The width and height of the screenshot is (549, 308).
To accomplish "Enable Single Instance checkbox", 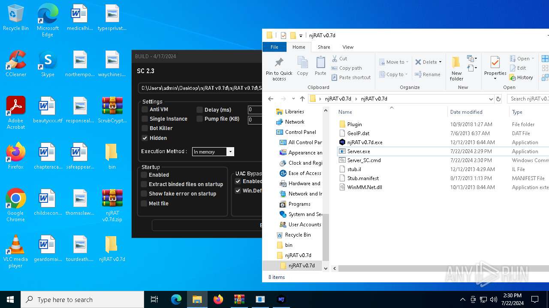I will pyautogui.click(x=145, y=119).
